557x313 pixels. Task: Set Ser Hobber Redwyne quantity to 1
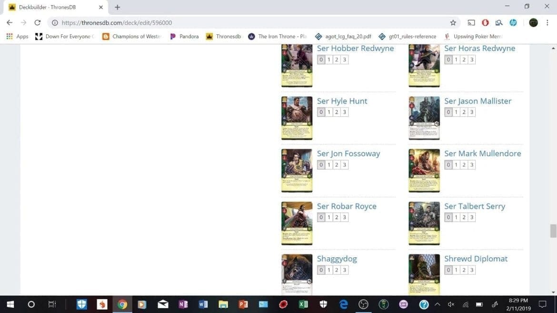pos(329,59)
